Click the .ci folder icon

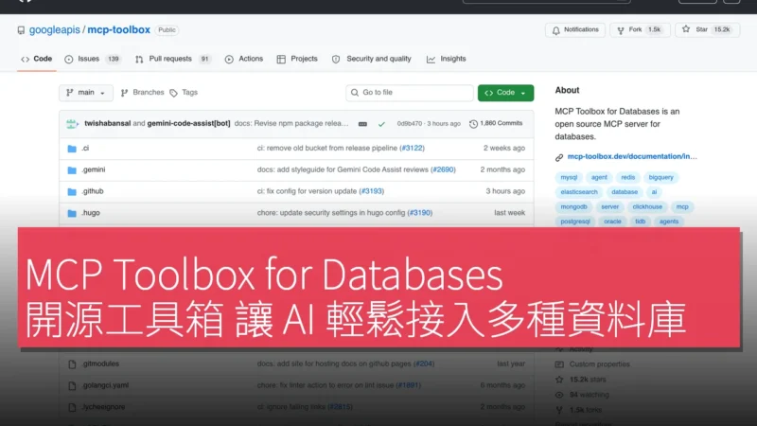72,149
